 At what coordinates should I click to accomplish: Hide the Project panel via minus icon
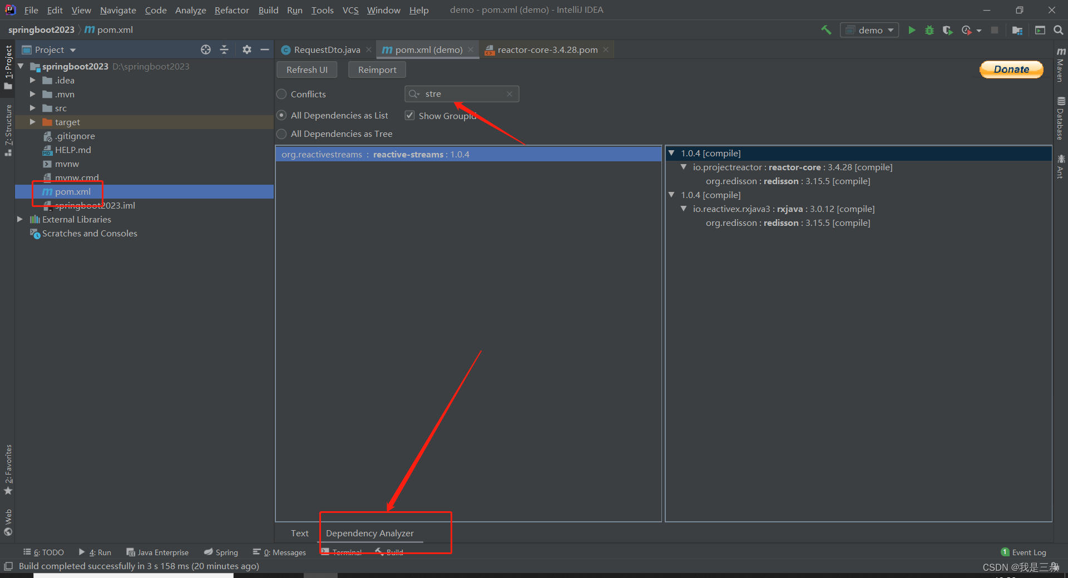(x=265, y=50)
